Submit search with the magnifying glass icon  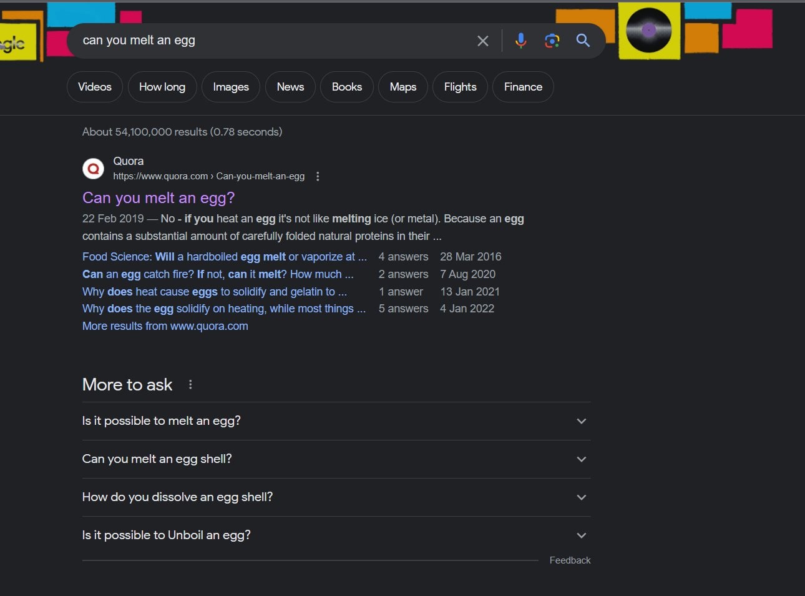(583, 41)
